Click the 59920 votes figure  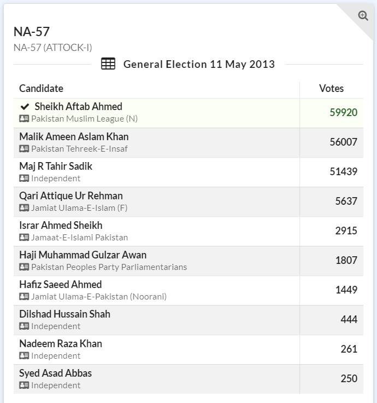point(343,112)
